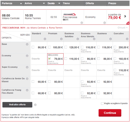
Task: Select Economy Executive 160,00 € checkbox
Action: click(x=115, y=59)
